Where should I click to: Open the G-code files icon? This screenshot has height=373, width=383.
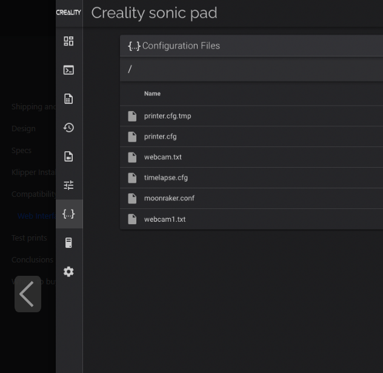coord(68,98)
